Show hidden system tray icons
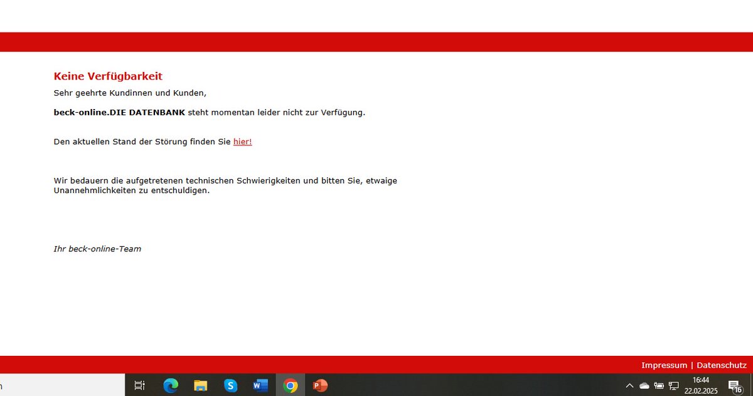 [x=630, y=385]
